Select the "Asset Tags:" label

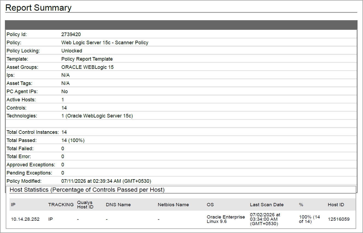19,83
